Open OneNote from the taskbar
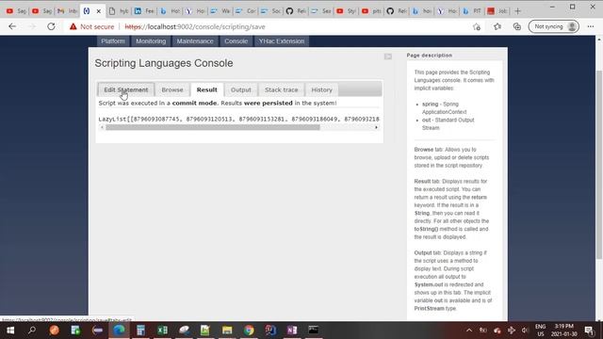603x339 pixels. pyautogui.click(x=292, y=330)
